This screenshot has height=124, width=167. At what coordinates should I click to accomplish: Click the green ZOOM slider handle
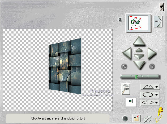pyautogui.click(x=136, y=77)
